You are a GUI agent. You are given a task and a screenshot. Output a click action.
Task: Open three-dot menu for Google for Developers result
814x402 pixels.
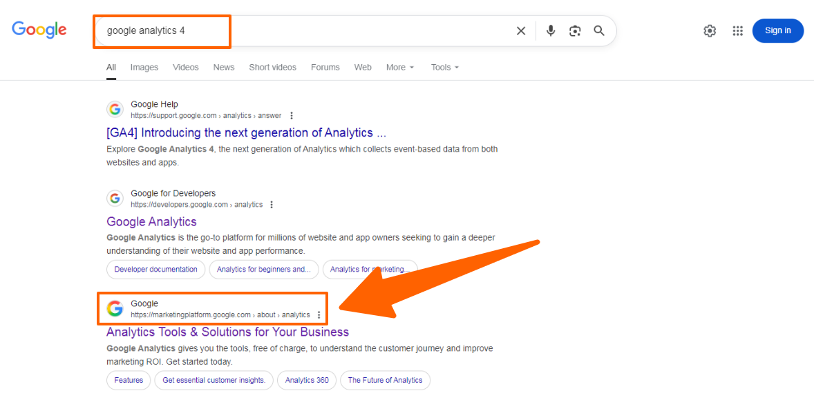pyautogui.click(x=272, y=205)
